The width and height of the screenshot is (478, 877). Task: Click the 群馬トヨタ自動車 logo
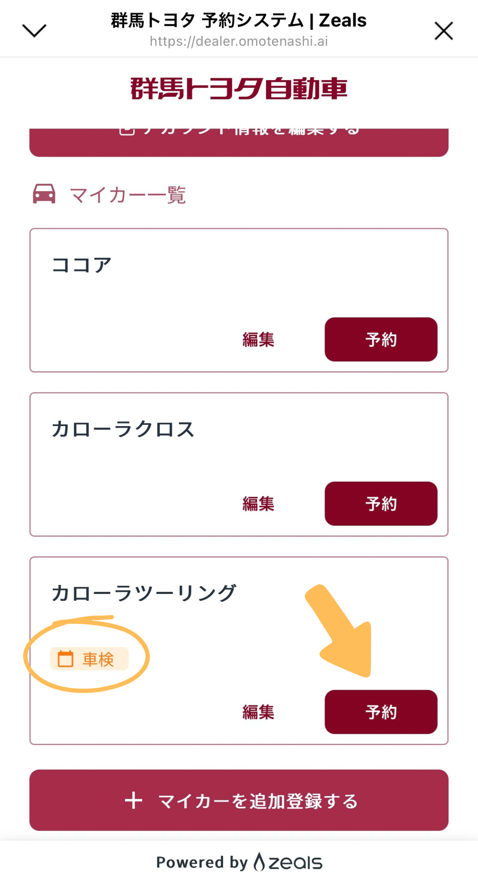pos(239,89)
